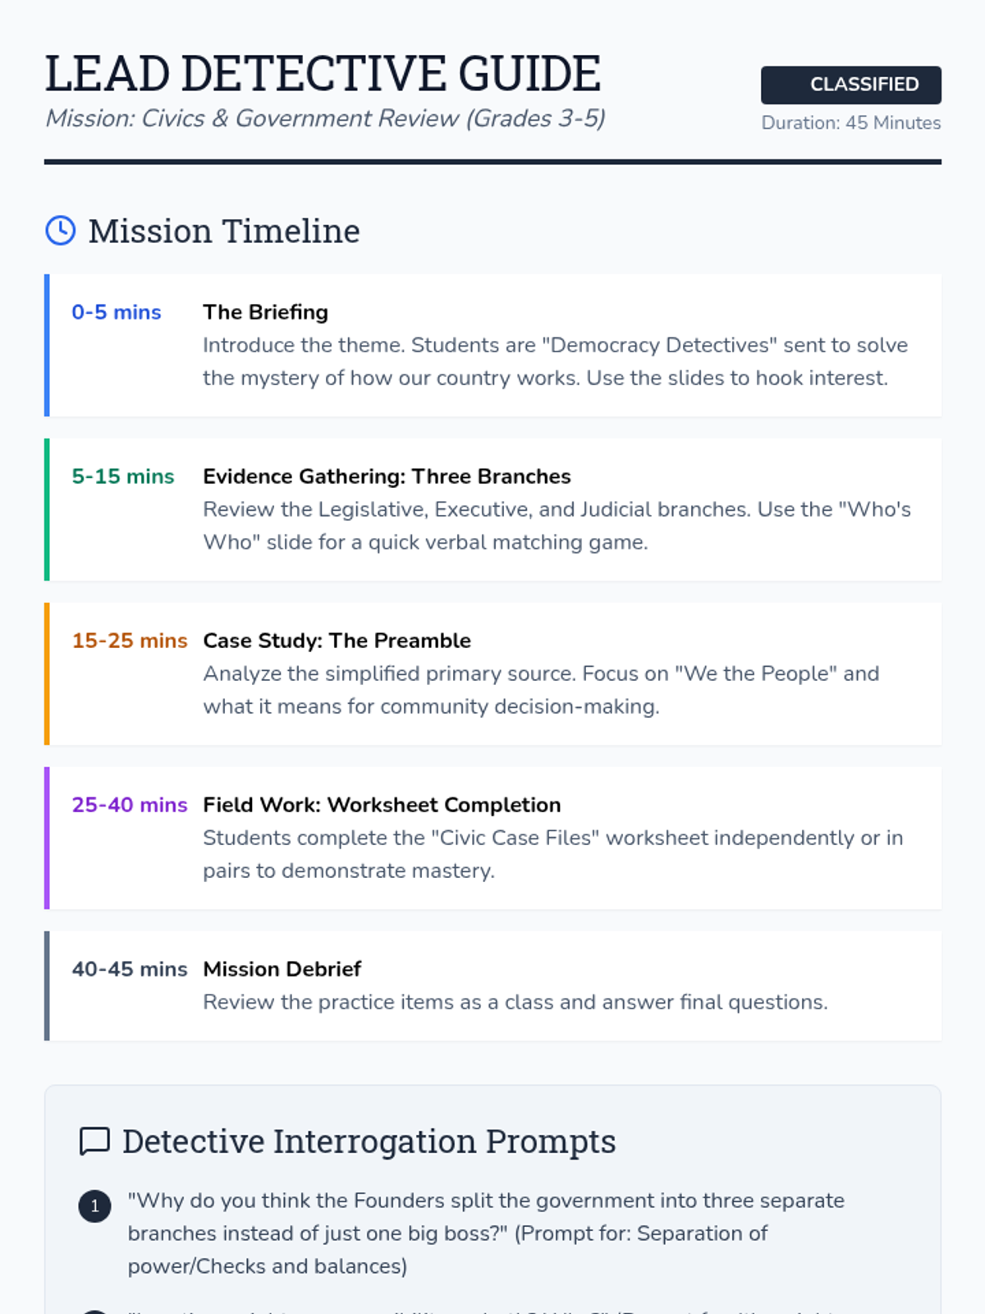Select the 25-40 mins time label

pyautogui.click(x=130, y=805)
